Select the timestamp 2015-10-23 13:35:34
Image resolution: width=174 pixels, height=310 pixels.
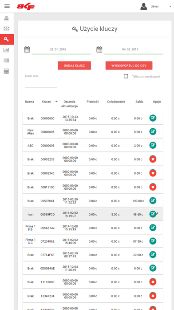pos(70,118)
